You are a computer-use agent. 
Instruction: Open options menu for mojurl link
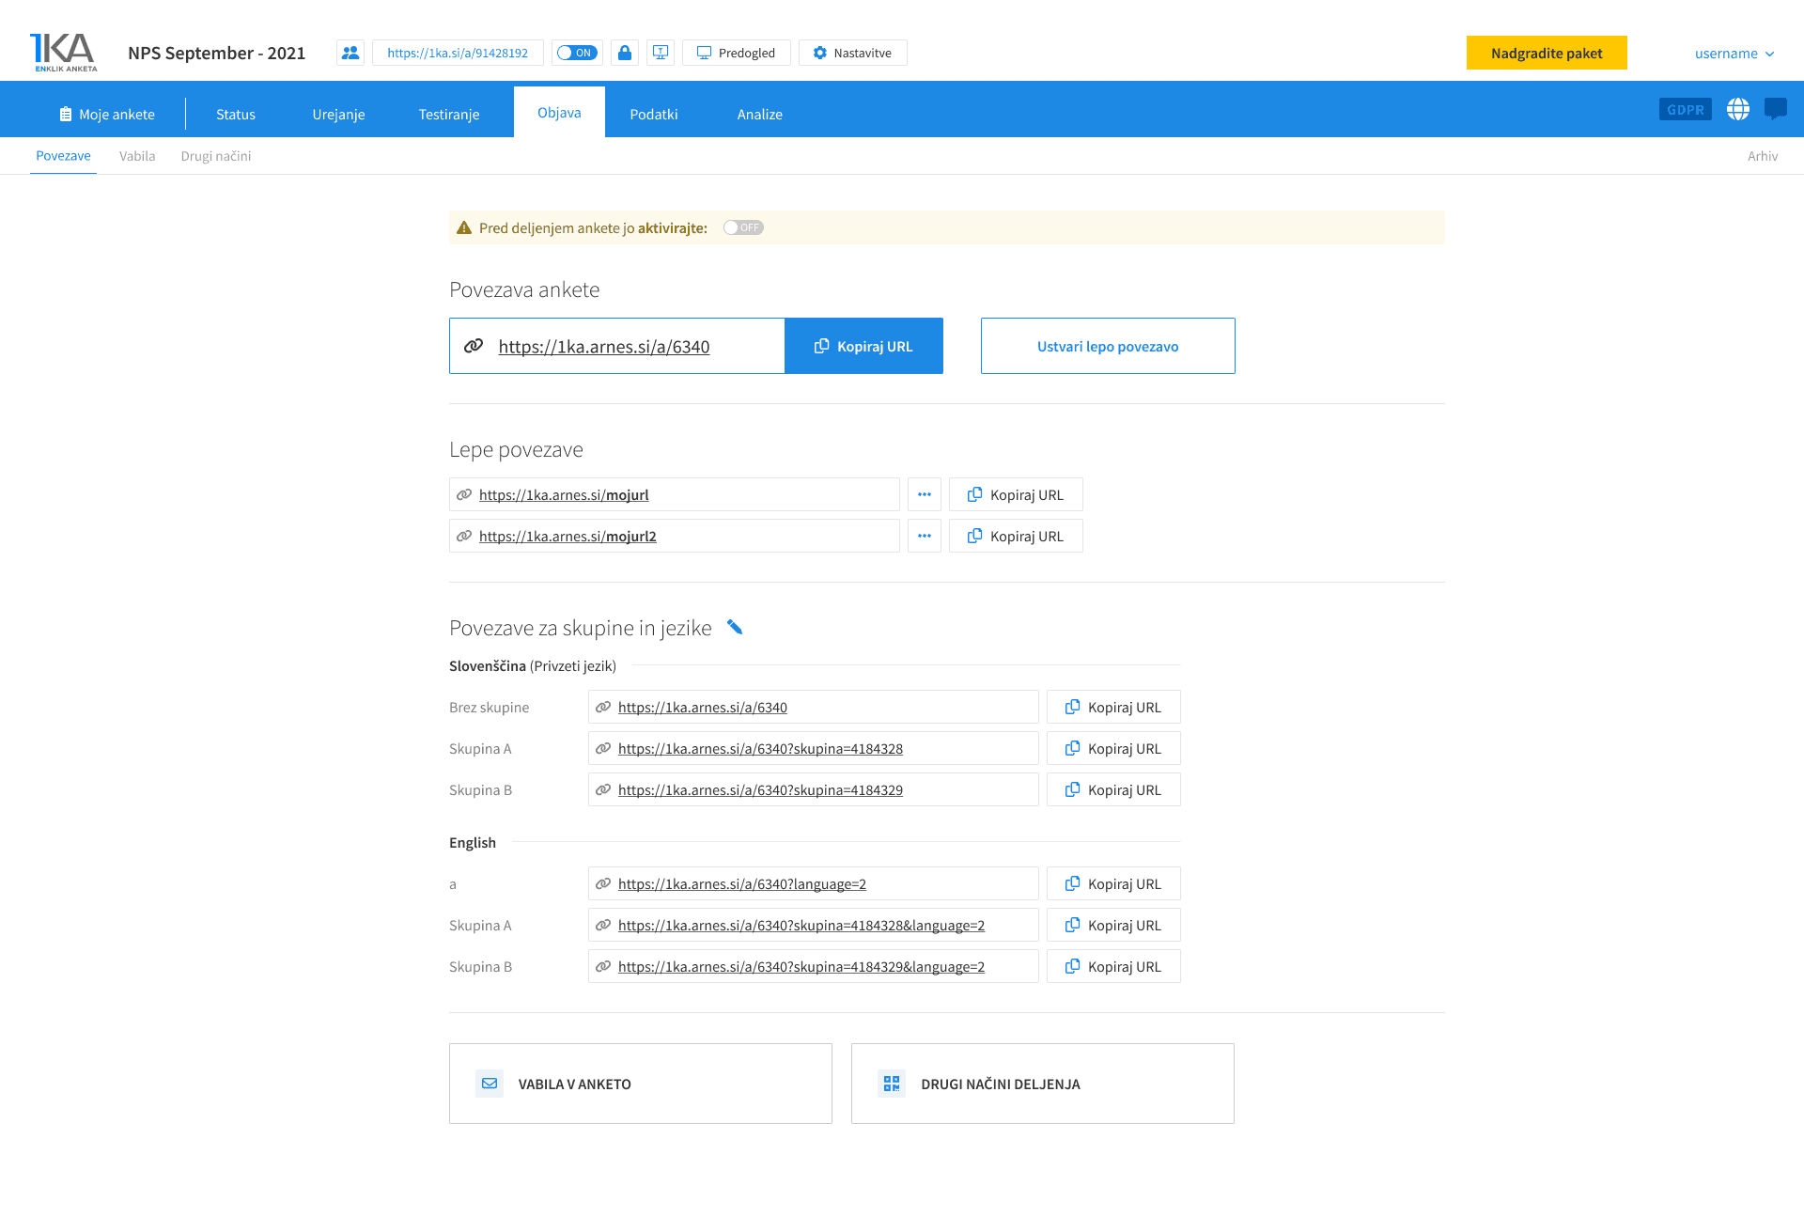pyautogui.click(x=925, y=494)
